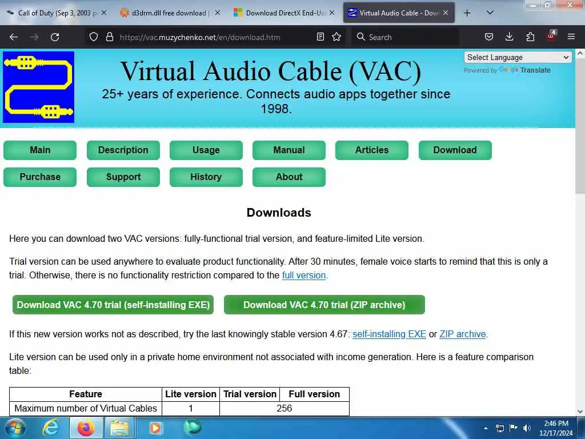Close the Virtual Audio Cable tab
The width and height of the screenshot is (585, 439).
(x=446, y=13)
